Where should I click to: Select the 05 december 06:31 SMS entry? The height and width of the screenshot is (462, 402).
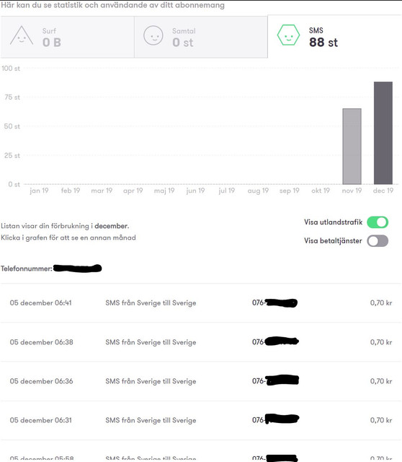click(x=201, y=420)
